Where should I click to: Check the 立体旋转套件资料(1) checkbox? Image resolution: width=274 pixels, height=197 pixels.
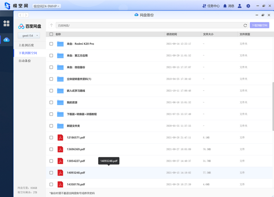(x=51, y=79)
